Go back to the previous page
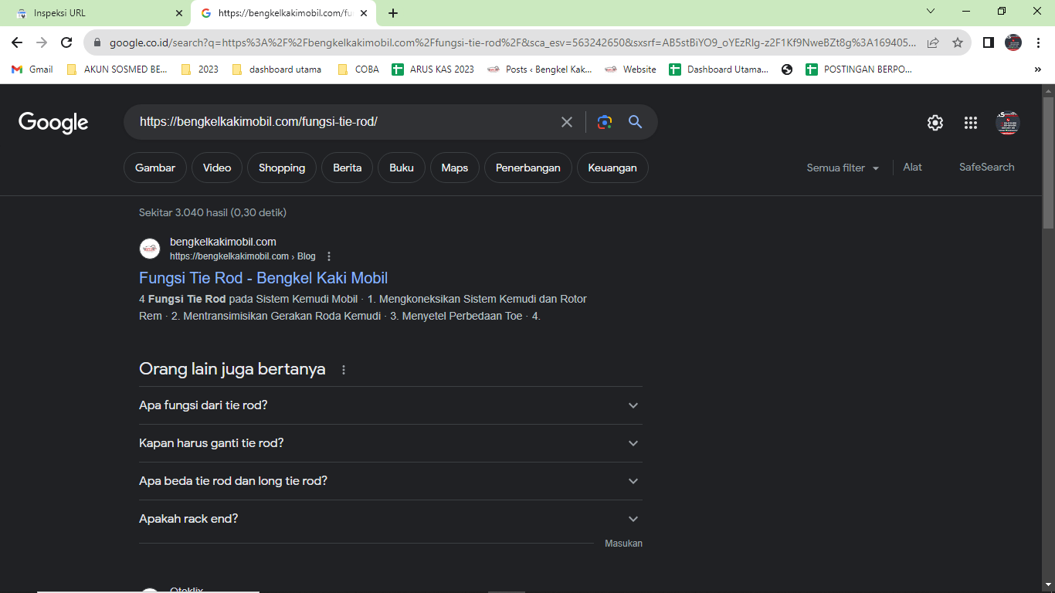The height and width of the screenshot is (593, 1055). 17,42
